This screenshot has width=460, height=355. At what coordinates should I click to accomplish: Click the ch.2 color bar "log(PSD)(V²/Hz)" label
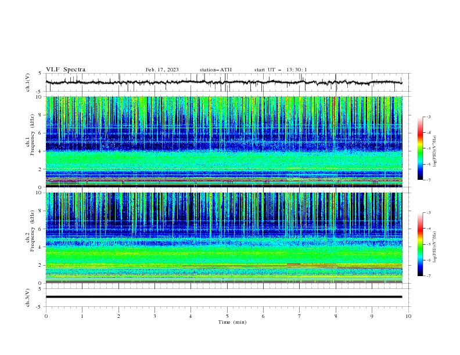[x=435, y=247]
